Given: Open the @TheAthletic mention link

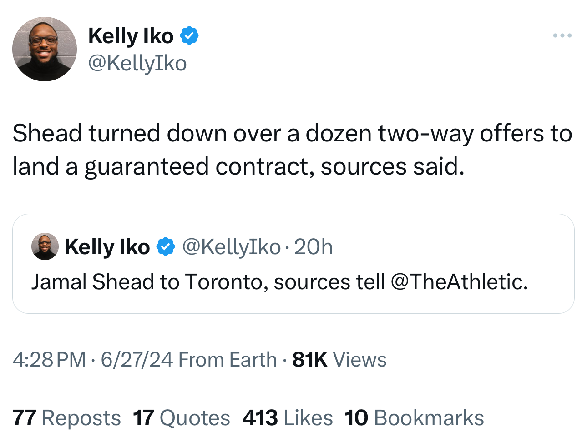Looking at the screenshot, I should tap(459, 282).
